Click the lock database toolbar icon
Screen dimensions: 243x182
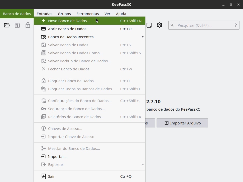point(28,25)
